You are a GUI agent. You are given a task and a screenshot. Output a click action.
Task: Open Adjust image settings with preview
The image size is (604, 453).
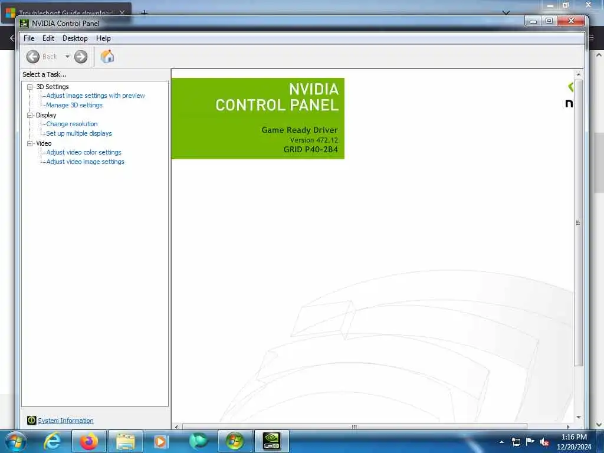[96, 96]
